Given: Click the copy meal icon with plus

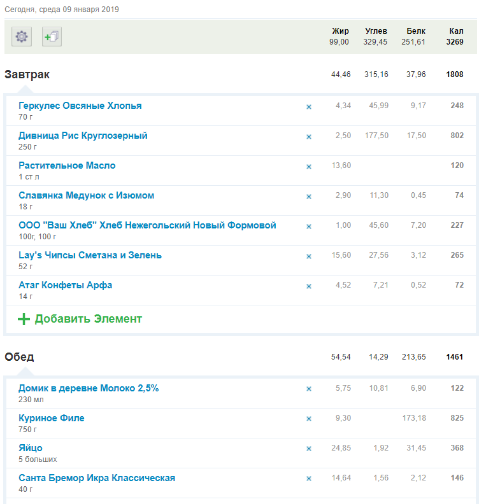Looking at the screenshot, I should tap(52, 37).
